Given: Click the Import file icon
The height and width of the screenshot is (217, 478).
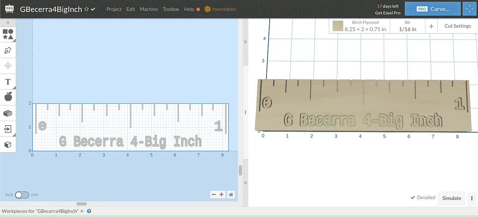Looking at the screenshot, I should point(8,129).
